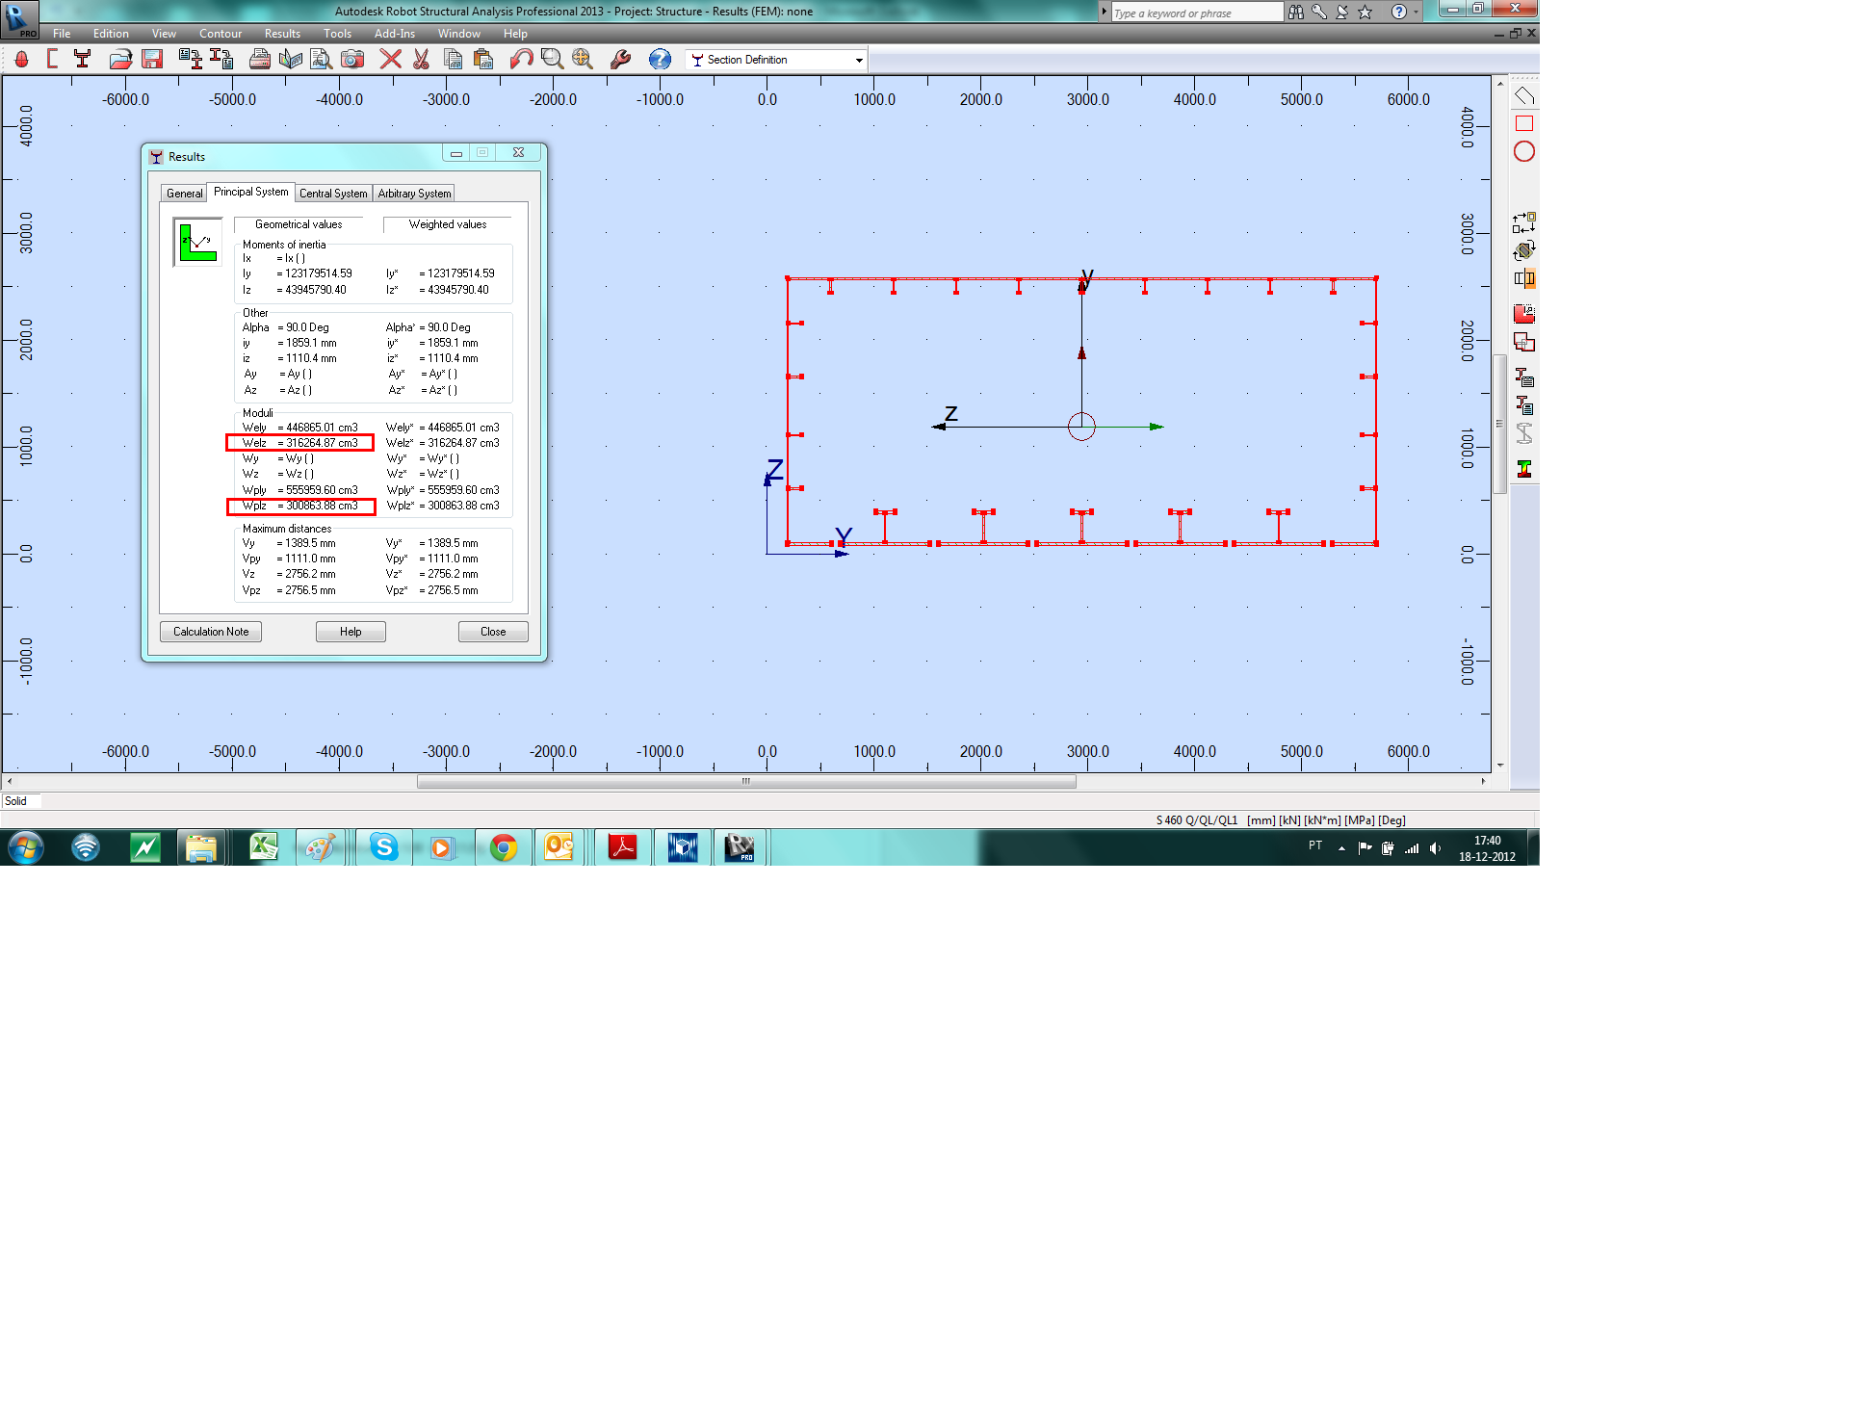Click the binoculars search icon in title bar

point(1295,13)
